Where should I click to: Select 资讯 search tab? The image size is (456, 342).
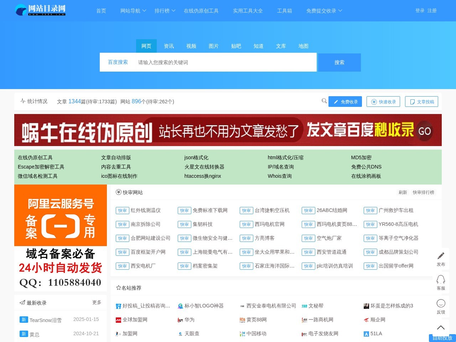169,46
